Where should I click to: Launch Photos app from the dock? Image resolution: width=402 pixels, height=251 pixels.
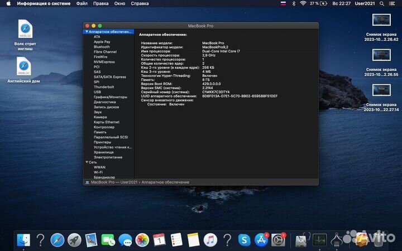point(142,240)
